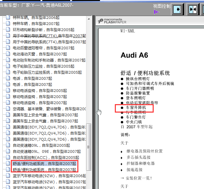
Task: Click 可加热和可调式车外后视镜 item
Action: (x=150, y=84)
